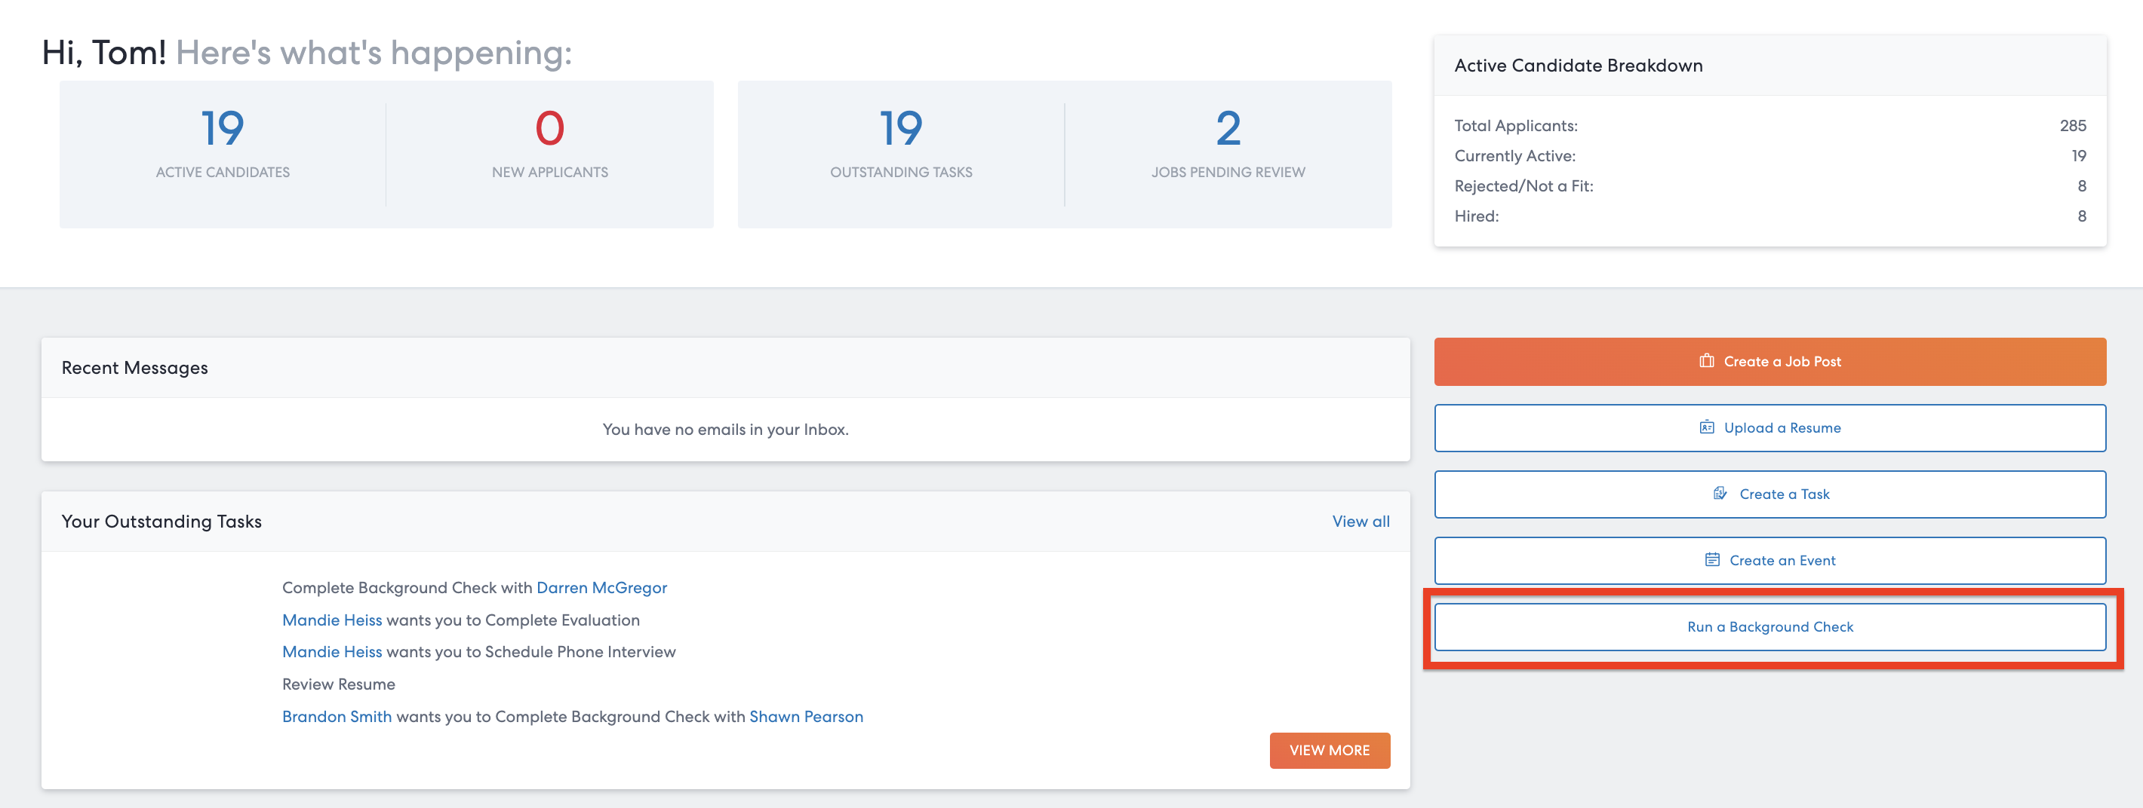Select the red New Applicants zero count

coord(549,129)
